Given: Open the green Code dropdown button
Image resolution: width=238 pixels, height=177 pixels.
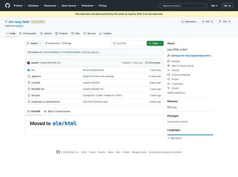Looking at the screenshot, I should click(155, 43).
